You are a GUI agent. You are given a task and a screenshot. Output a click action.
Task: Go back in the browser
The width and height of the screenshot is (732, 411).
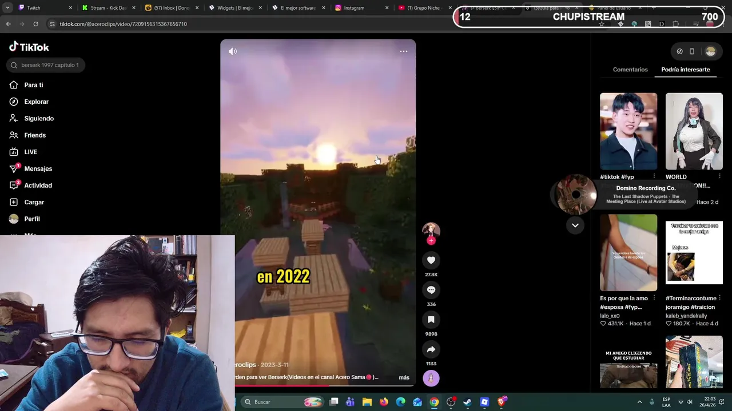coord(8,24)
